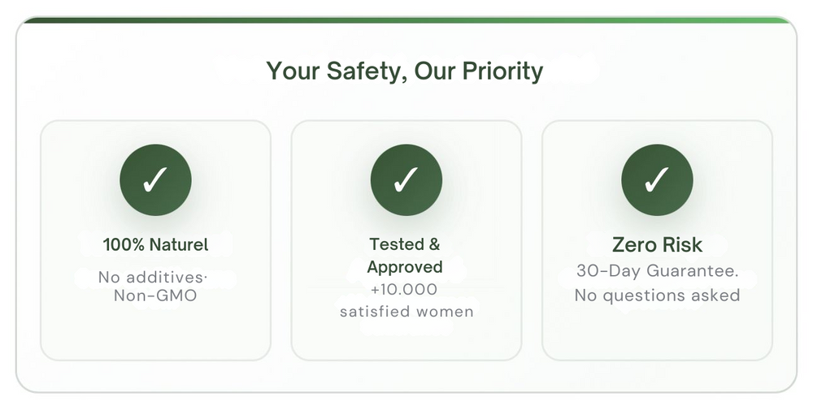Viewport: 813px width, 401px height.
Task: Click the checkmark icon above Tested & Approved
Action: point(406,179)
